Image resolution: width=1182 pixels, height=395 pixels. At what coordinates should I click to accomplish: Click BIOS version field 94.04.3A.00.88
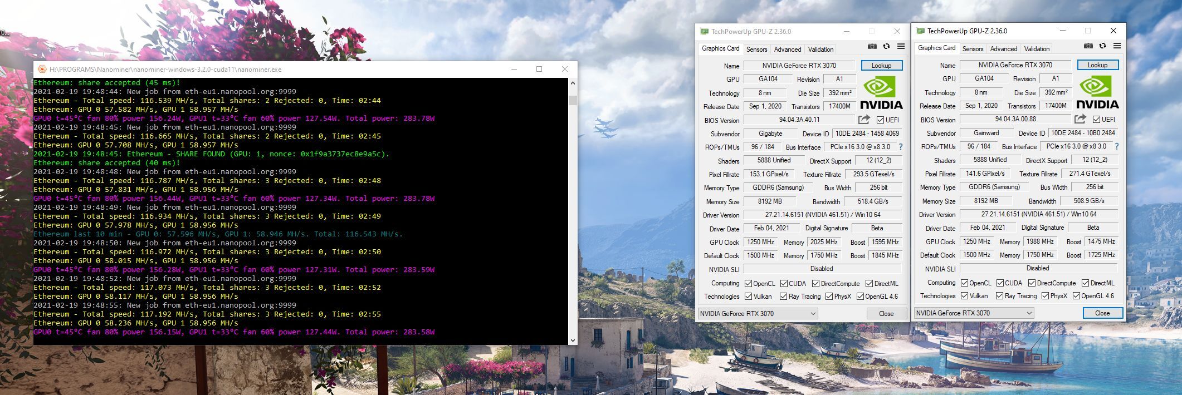pyautogui.click(x=1015, y=119)
